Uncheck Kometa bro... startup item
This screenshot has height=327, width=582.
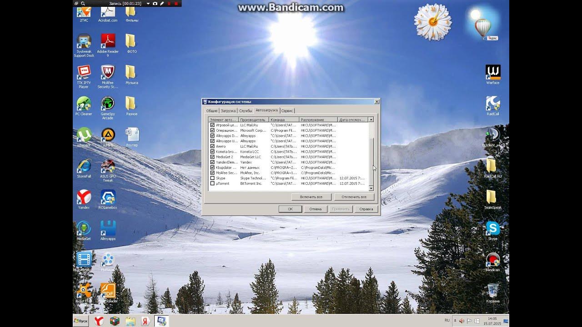(212, 152)
